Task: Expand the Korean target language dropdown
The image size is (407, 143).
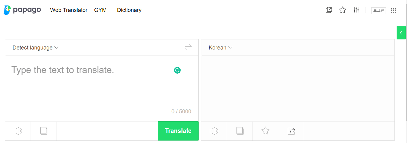Action: point(220,48)
